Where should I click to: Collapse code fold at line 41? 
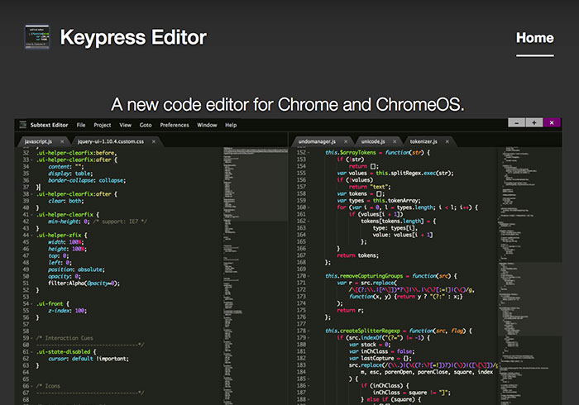(x=31, y=215)
